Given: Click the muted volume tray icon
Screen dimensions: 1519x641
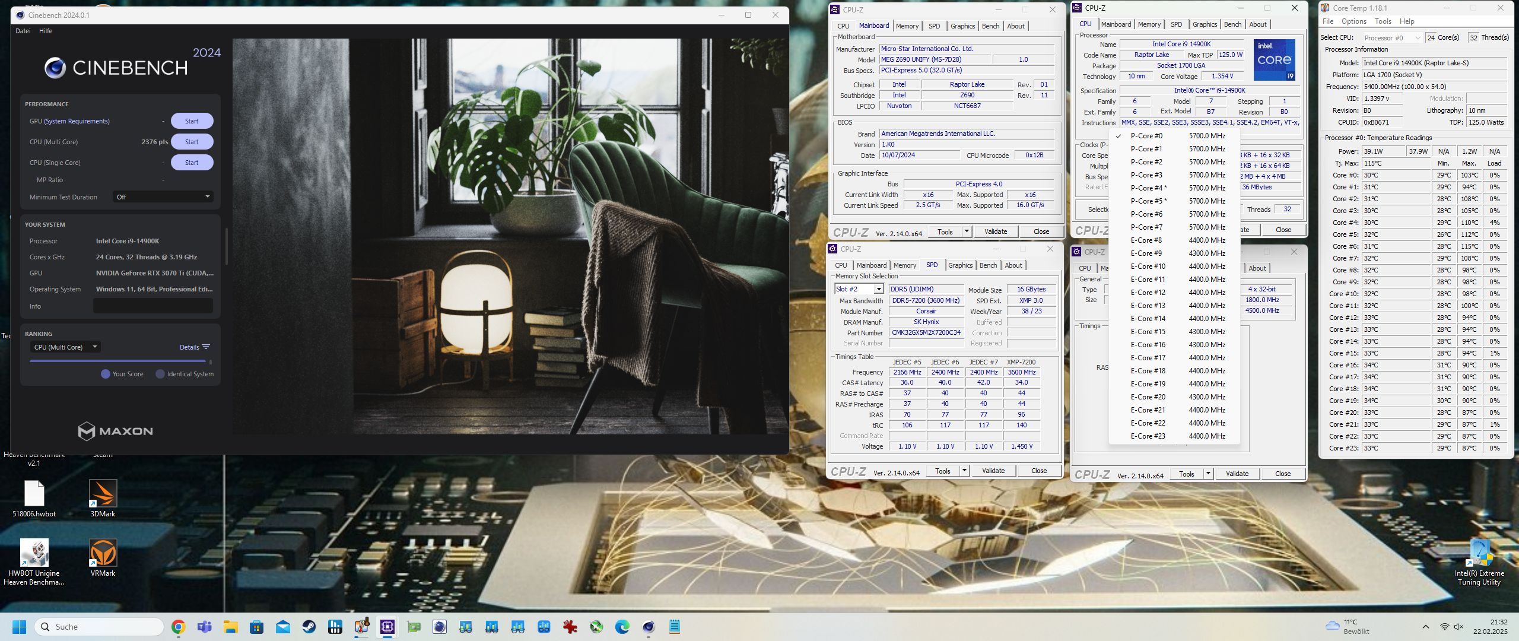Looking at the screenshot, I should 1459,627.
